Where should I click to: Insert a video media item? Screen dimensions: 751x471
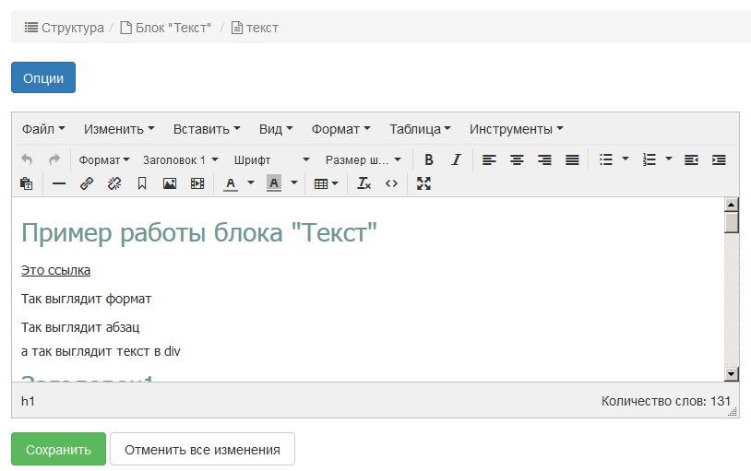[x=197, y=183]
